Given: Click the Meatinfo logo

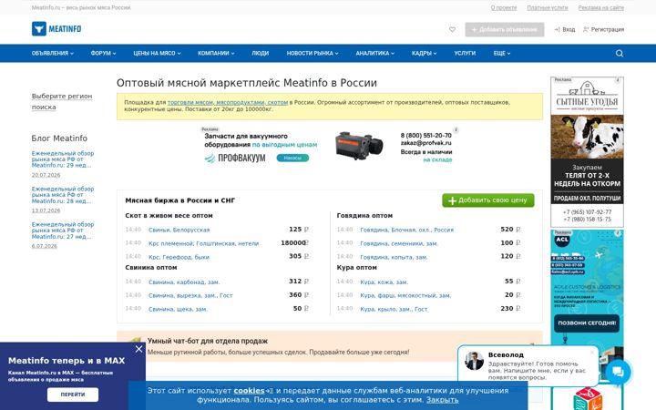Looking at the screenshot, I should click(x=56, y=29).
